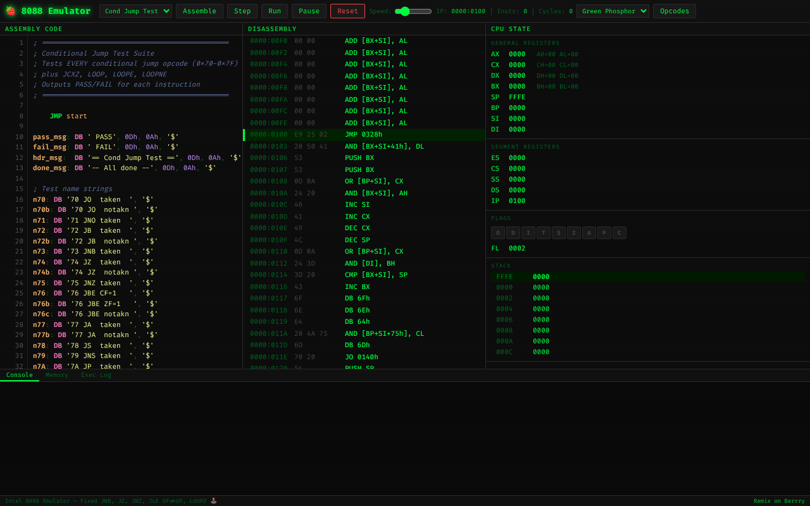
Task: Click the AX register value
Action: (517, 54)
